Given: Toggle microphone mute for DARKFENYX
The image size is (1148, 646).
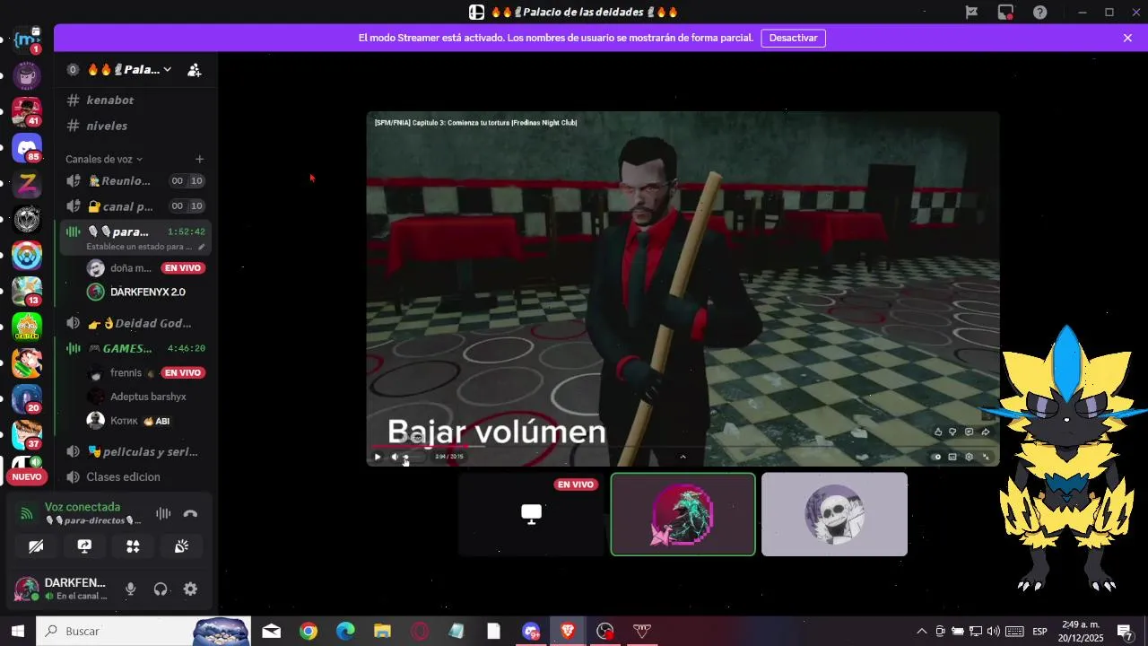Looking at the screenshot, I should pos(130,589).
